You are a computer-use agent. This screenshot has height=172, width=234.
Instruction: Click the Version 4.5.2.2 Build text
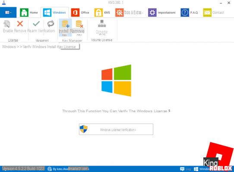click(x=23, y=169)
